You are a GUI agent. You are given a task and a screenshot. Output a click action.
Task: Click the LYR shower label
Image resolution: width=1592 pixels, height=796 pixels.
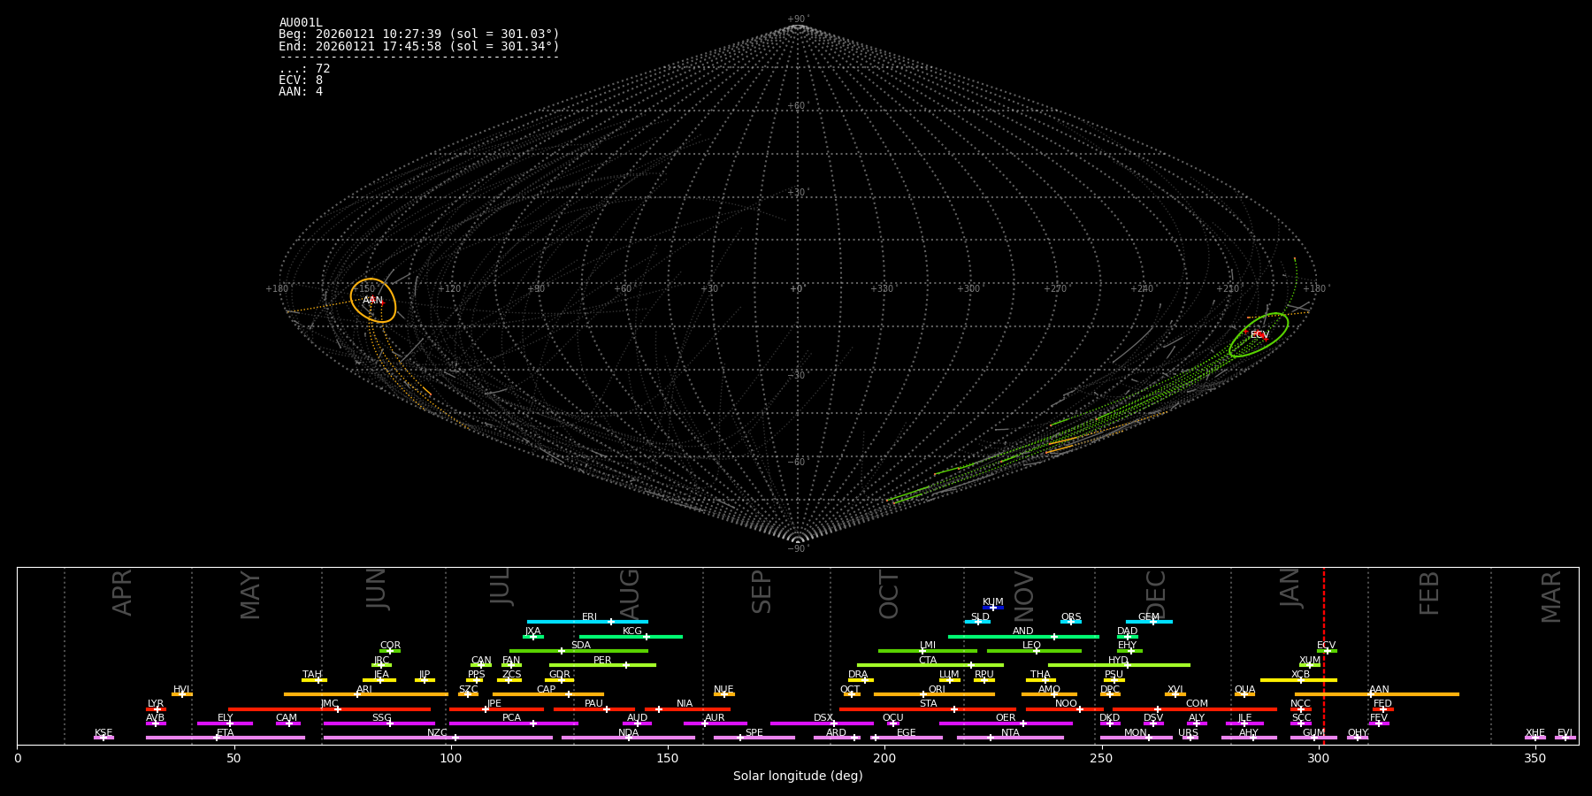click(x=156, y=704)
